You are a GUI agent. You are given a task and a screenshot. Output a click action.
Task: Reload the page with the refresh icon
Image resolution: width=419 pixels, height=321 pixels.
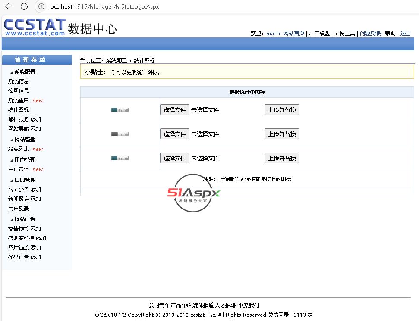tap(24, 6)
